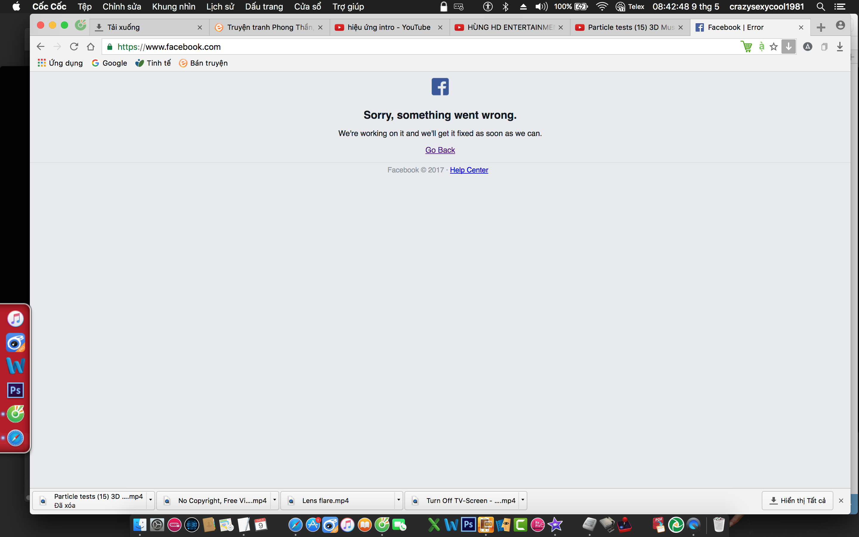Open the volume control in menu bar
This screenshot has height=537, width=859.
coord(541,6)
